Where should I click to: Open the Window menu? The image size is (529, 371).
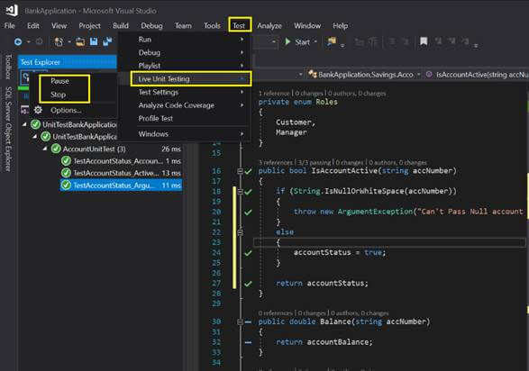tap(307, 25)
